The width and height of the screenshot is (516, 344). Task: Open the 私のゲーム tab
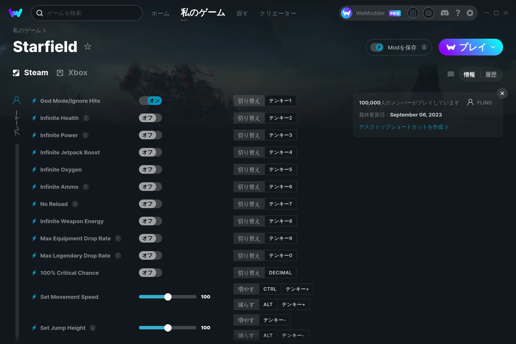203,13
